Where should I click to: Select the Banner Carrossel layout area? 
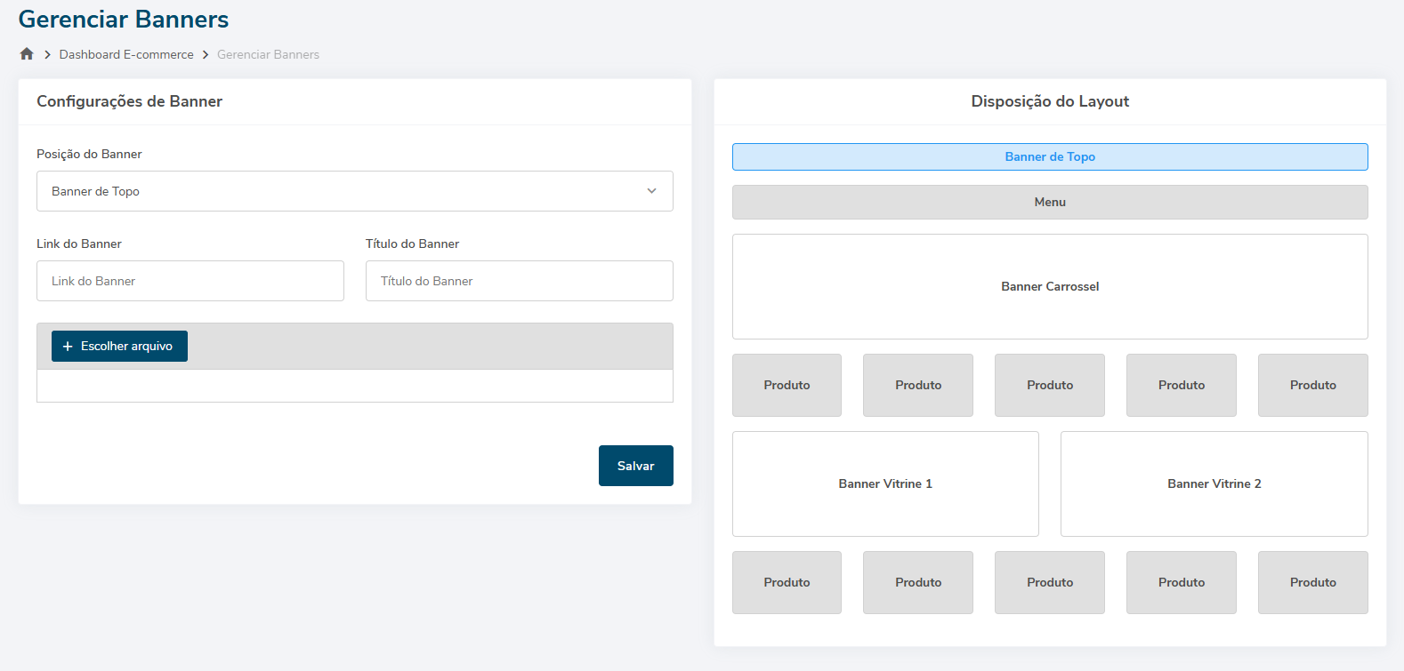1050,286
